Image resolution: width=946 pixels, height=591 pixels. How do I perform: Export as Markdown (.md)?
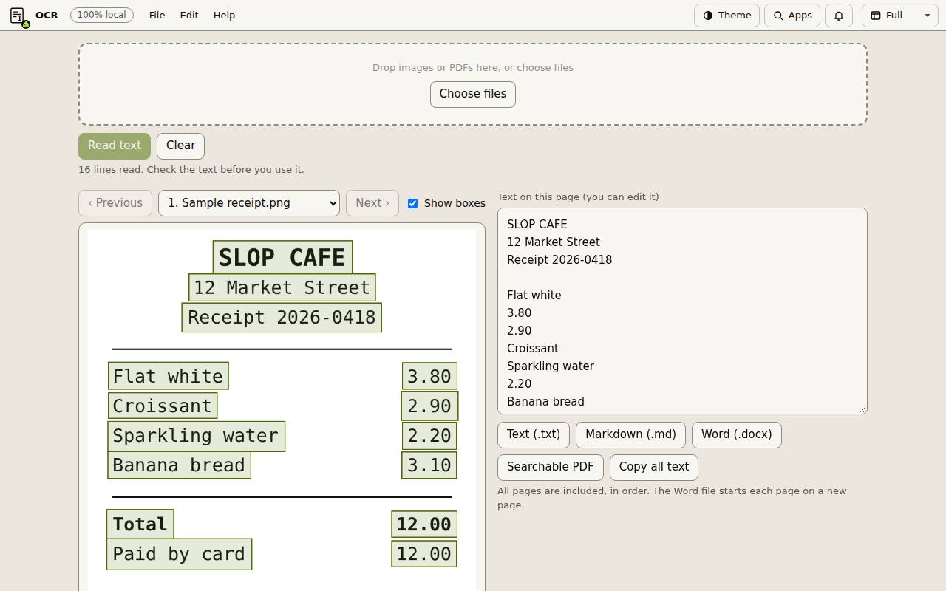point(631,434)
